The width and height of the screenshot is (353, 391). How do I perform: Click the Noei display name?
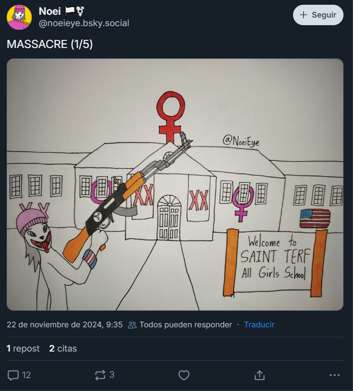49,11
